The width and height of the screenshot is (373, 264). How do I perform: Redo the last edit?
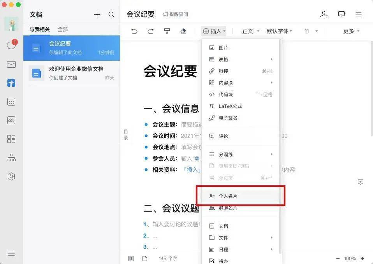click(150, 31)
